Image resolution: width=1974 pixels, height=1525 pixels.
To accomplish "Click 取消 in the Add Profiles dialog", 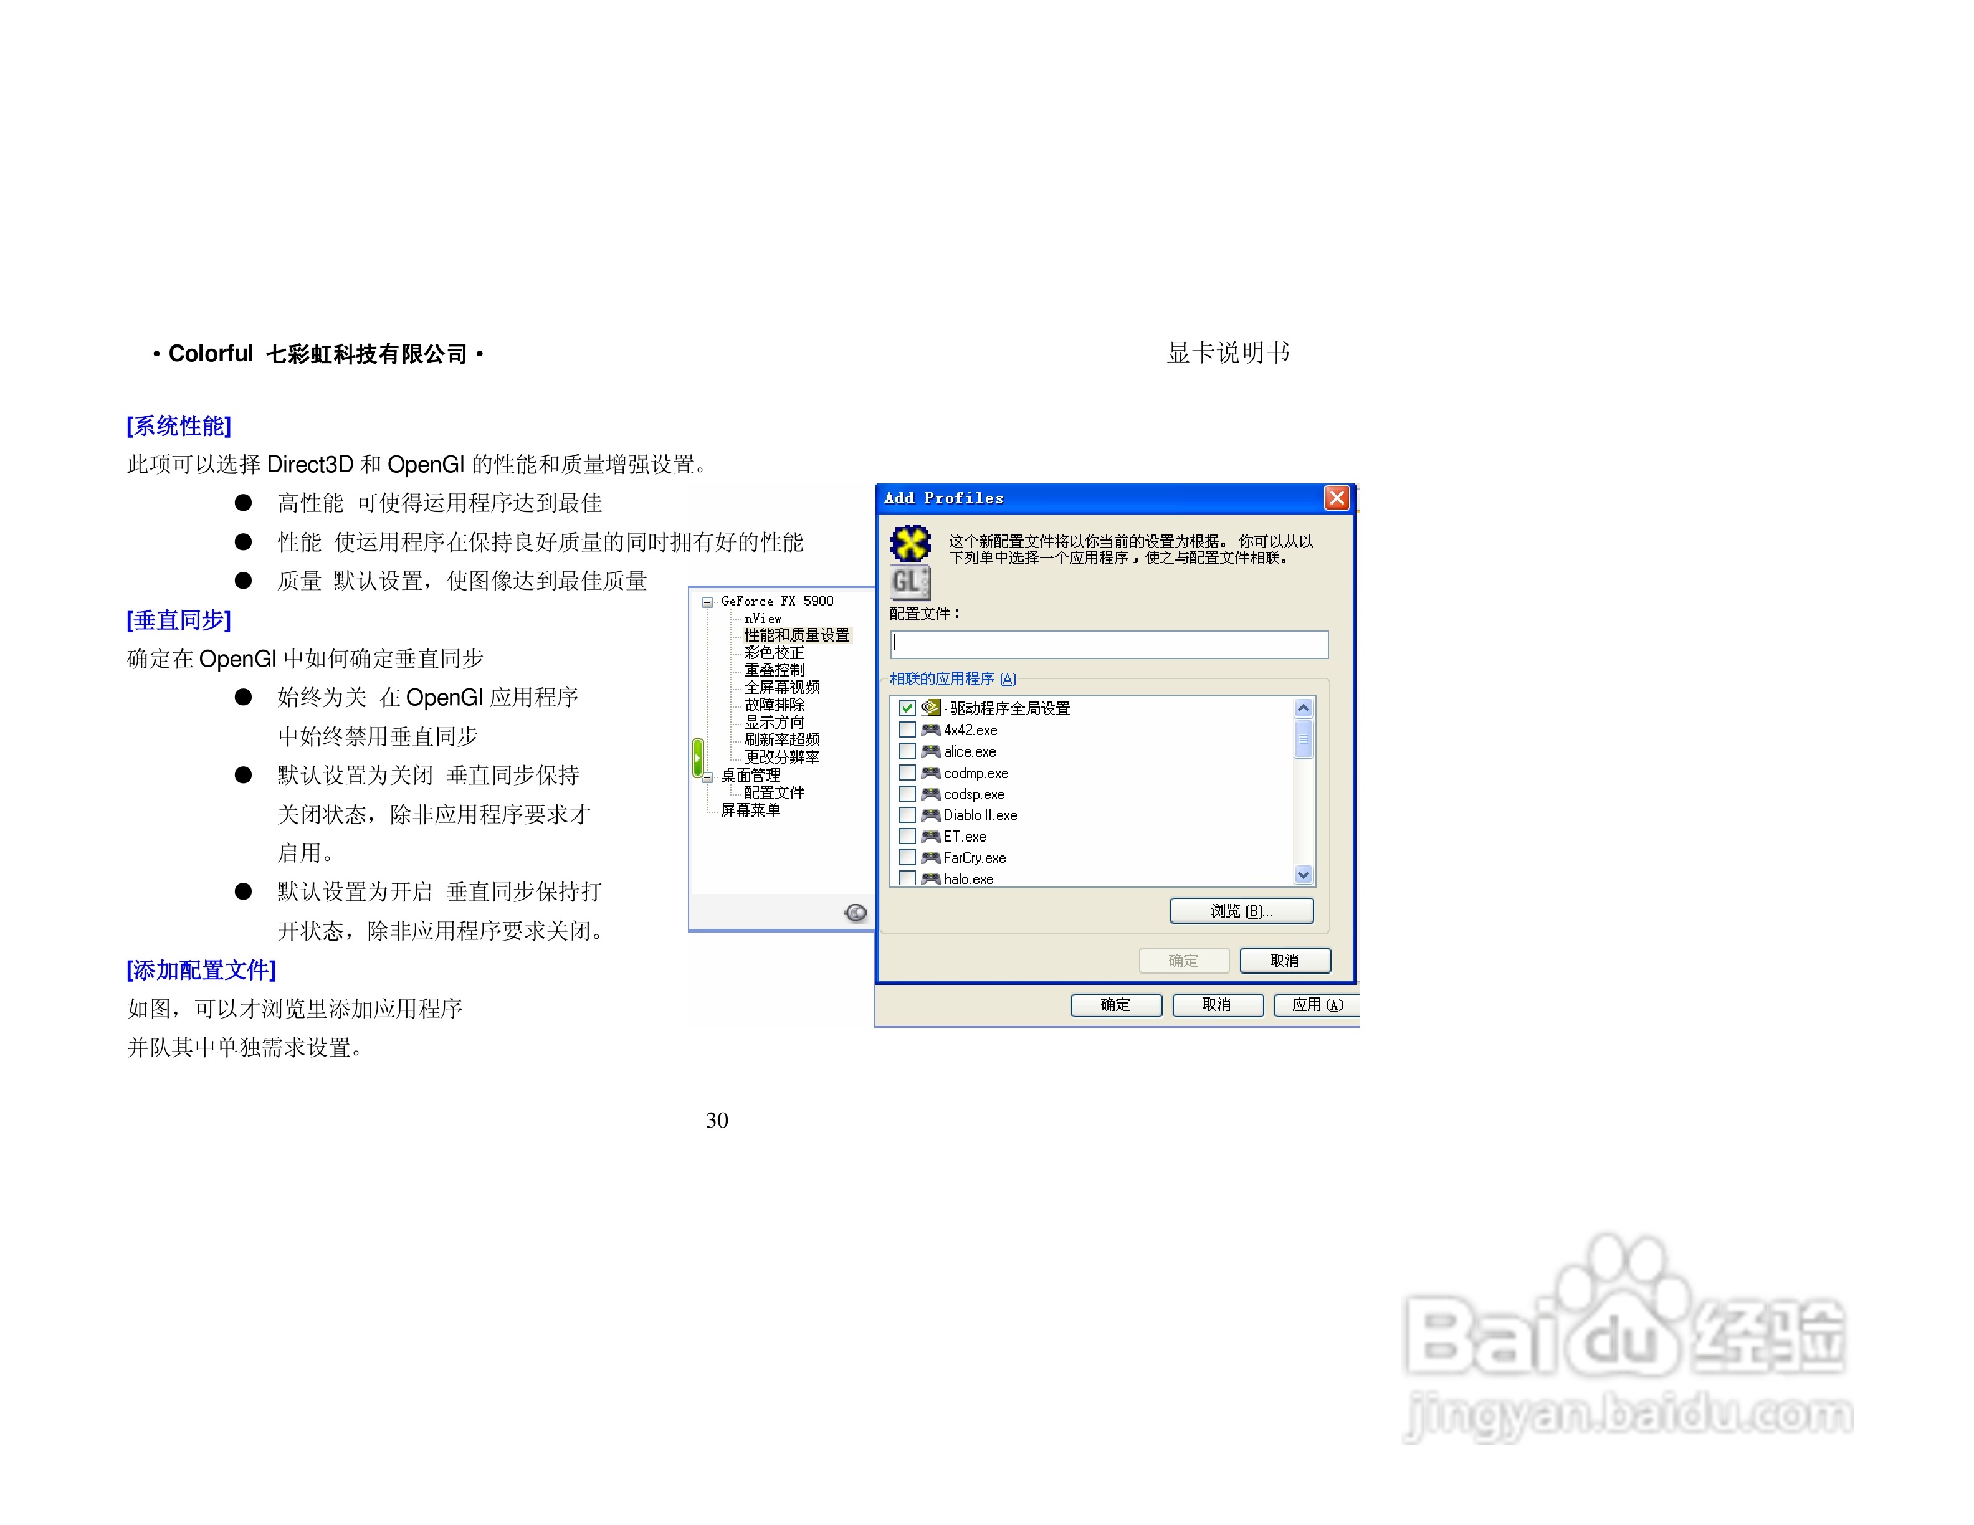I will point(1284,961).
